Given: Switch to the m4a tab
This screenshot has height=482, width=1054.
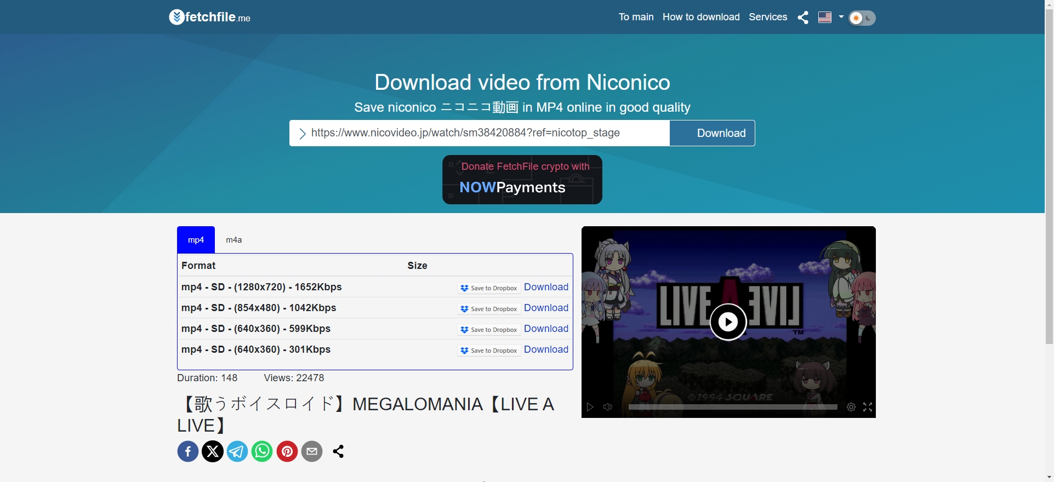Looking at the screenshot, I should (234, 240).
